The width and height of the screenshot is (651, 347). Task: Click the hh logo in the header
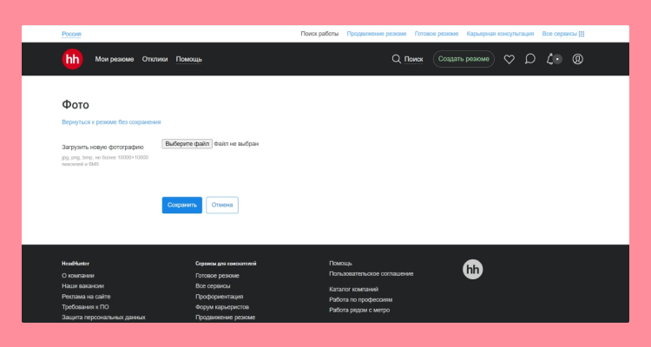click(72, 59)
